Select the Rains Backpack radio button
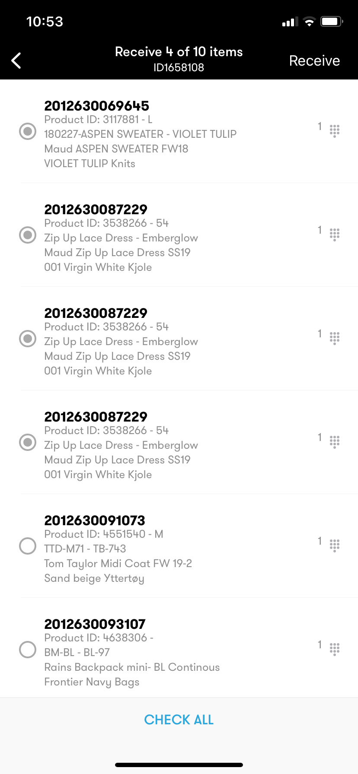Screen dimensions: 358x774 28,649
